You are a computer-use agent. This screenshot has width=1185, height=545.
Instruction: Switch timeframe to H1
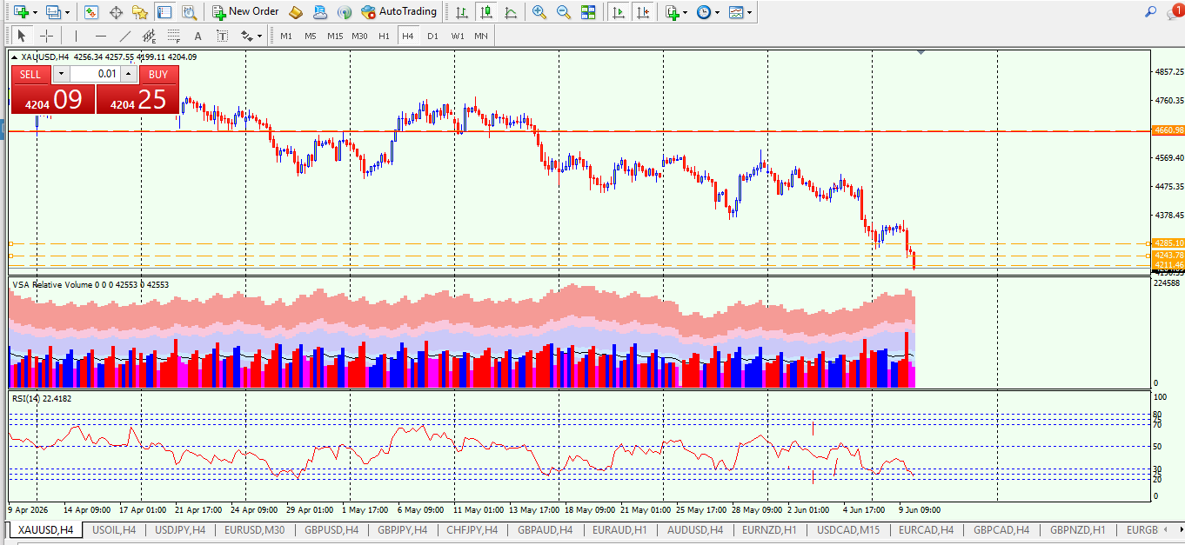click(x=384, y=36)
